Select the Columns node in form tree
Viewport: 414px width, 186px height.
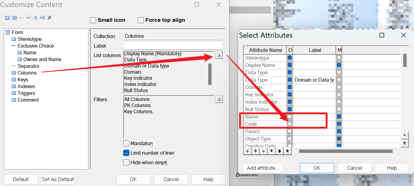click(27, 73)
